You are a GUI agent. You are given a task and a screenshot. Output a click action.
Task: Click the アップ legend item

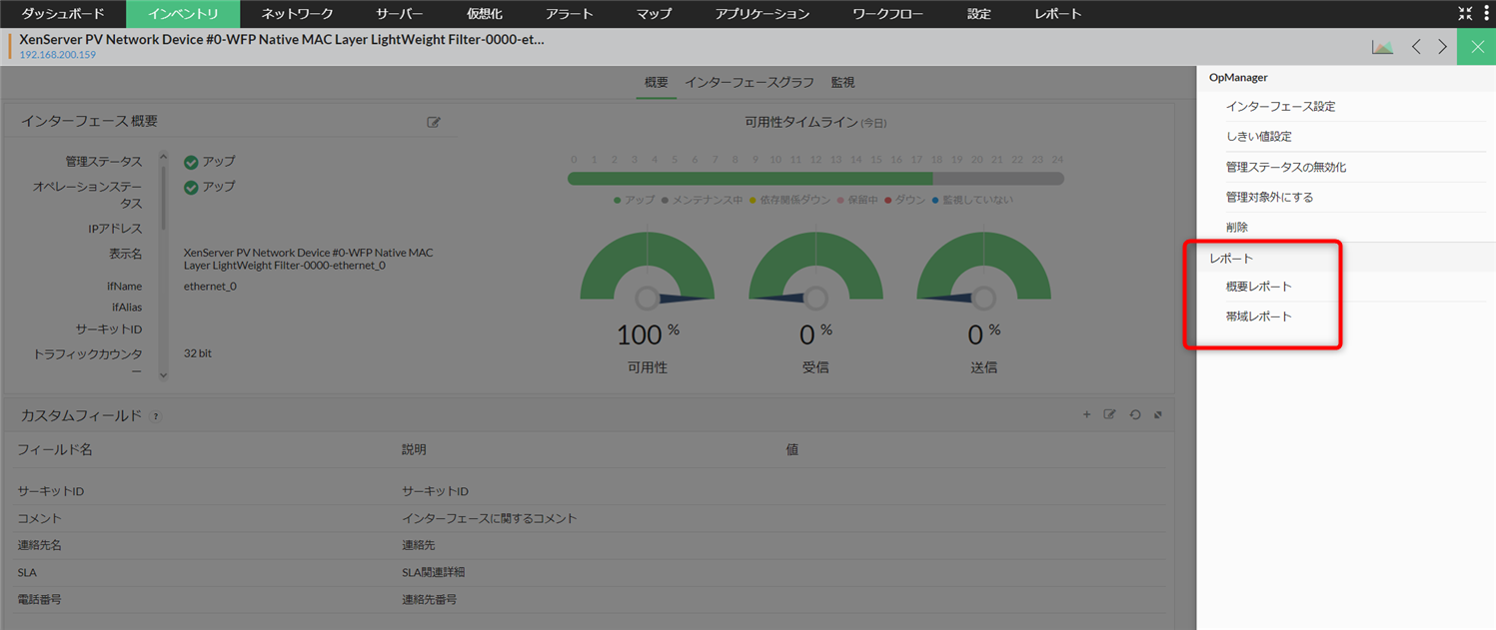635,200
